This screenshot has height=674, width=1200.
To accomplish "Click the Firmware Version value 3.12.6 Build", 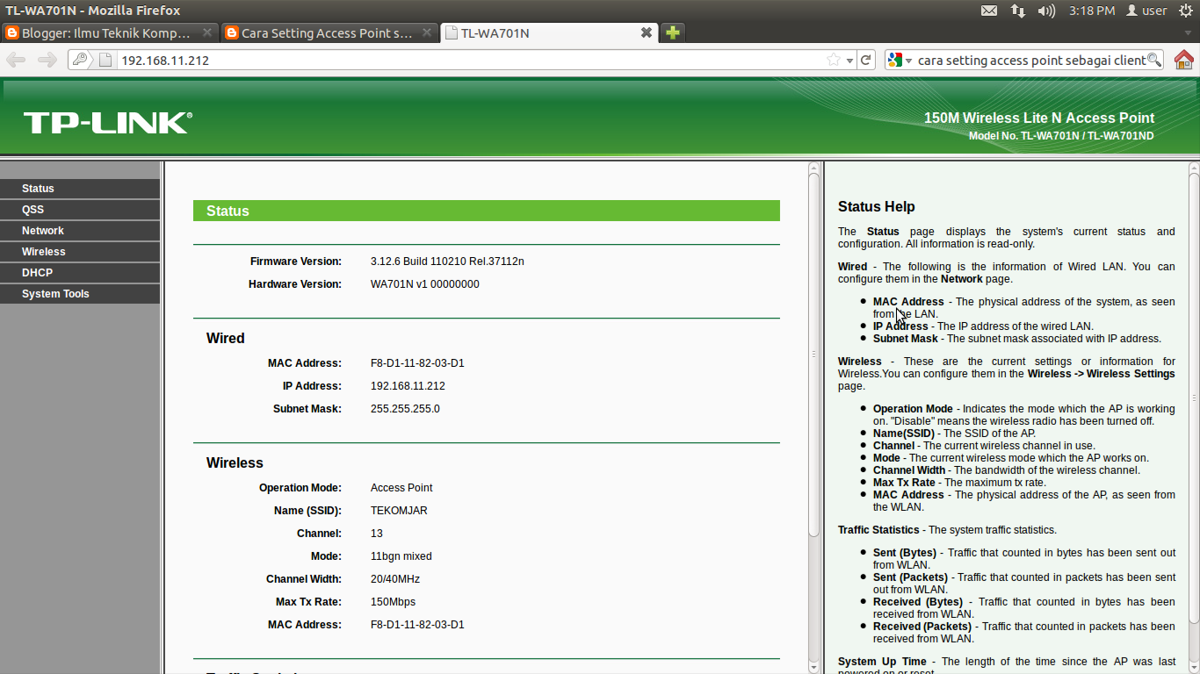I will click(447, 262).
